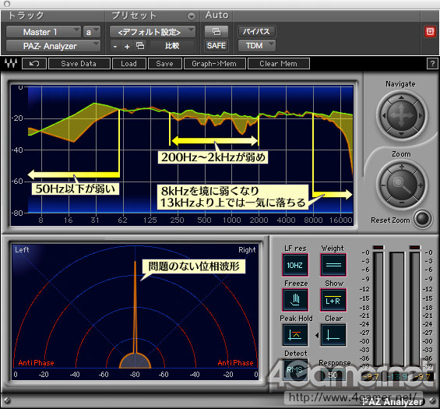
Task: Click the Auto section label
Action: (x=216, y=15)
